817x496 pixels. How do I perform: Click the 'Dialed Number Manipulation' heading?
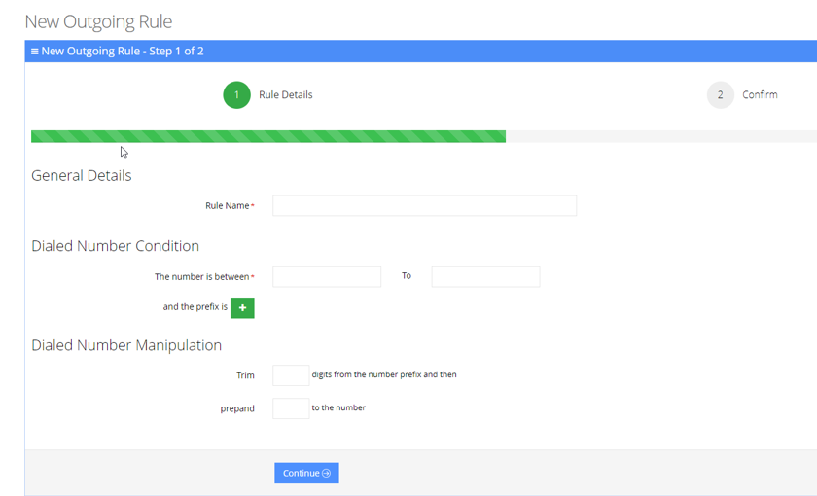pos(126,345)
